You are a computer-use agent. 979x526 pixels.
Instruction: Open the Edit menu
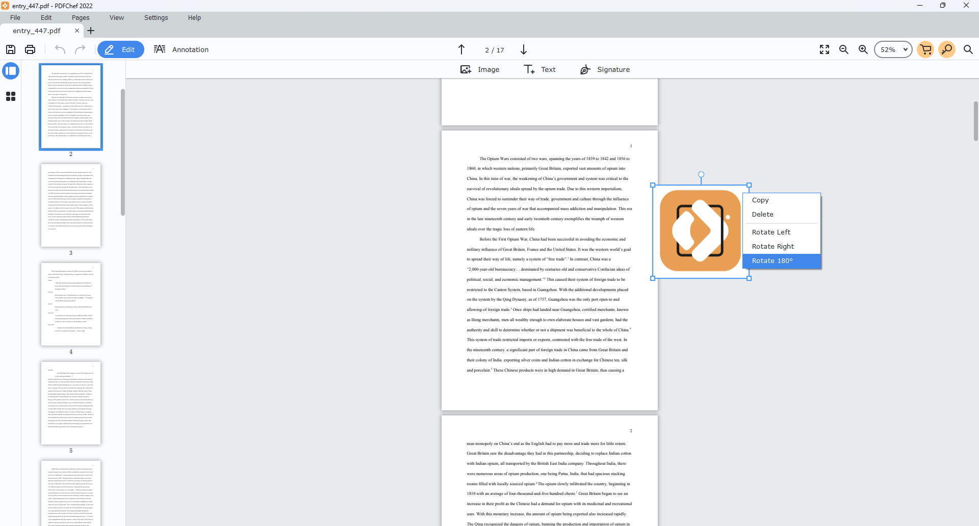point(46,17)
